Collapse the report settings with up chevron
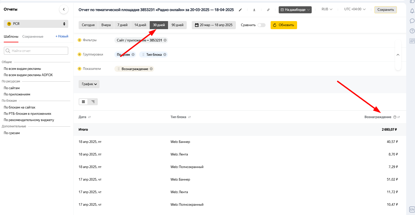The height and width of the screenshot is (215, 415). 398,55
